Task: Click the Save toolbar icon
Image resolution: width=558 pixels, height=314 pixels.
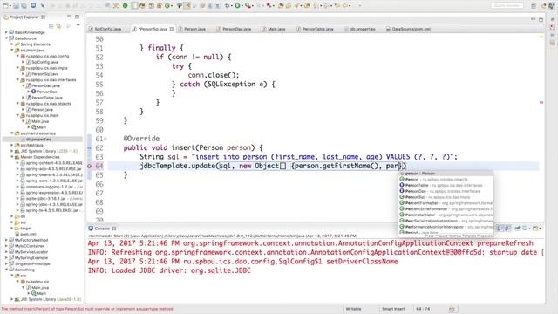Action: (x=16, y=6)
